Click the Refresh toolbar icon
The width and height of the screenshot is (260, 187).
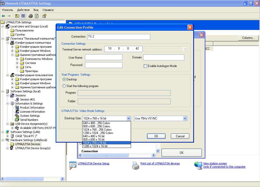(37, 16)
